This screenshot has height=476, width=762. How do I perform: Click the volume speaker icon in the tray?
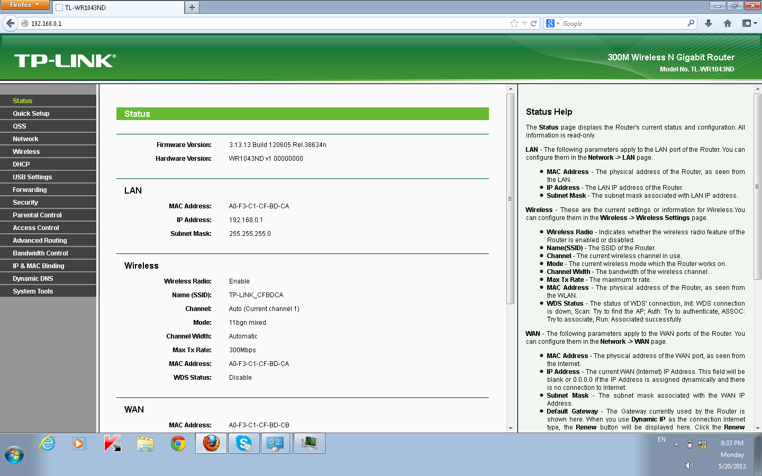pyautogui.click(x=689, y=465)
